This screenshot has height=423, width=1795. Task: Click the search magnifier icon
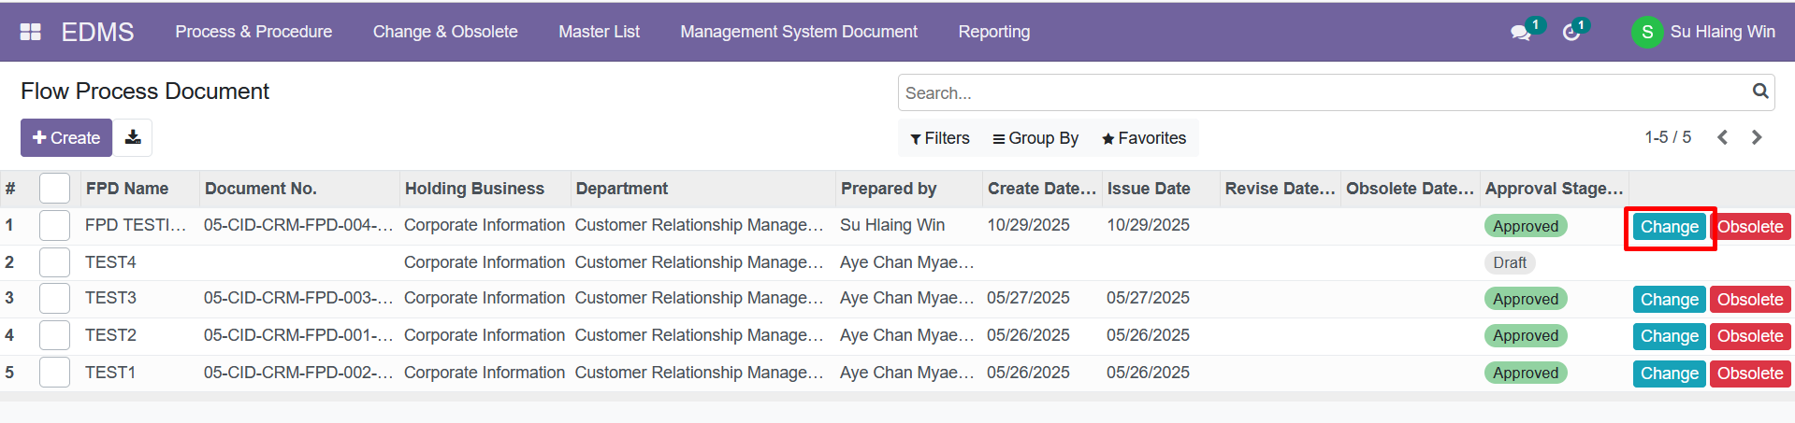tap(1760, 92)
